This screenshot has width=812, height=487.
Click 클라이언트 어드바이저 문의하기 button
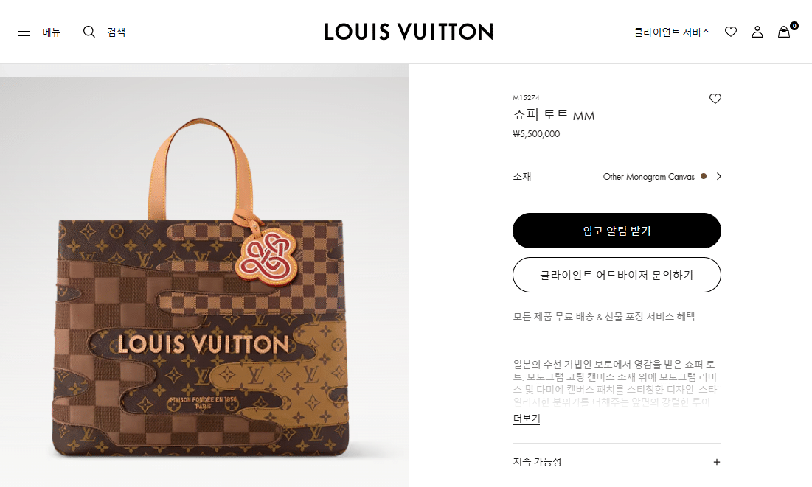[x=617, y=275]
